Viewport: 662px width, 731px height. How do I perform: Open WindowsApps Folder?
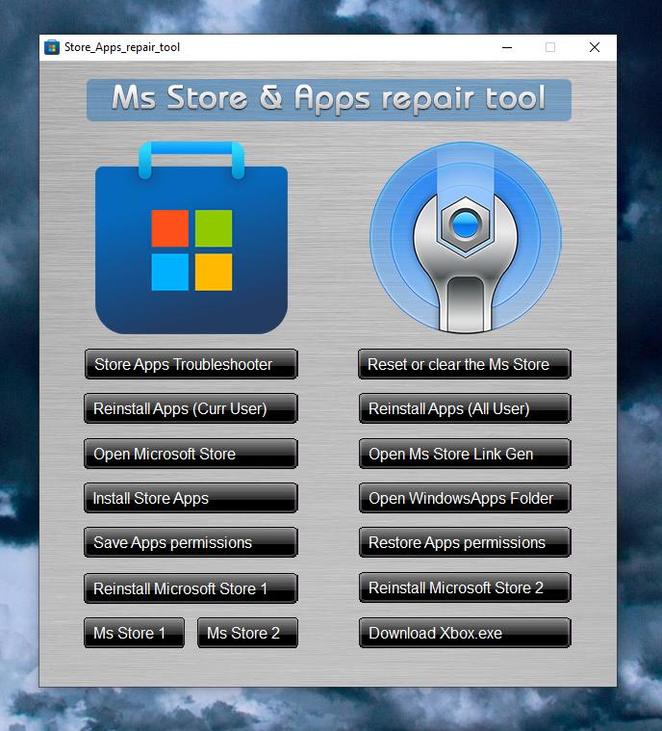[x=465, y=498]
